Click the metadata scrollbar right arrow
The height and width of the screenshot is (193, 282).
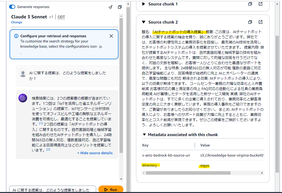(262, 173)
